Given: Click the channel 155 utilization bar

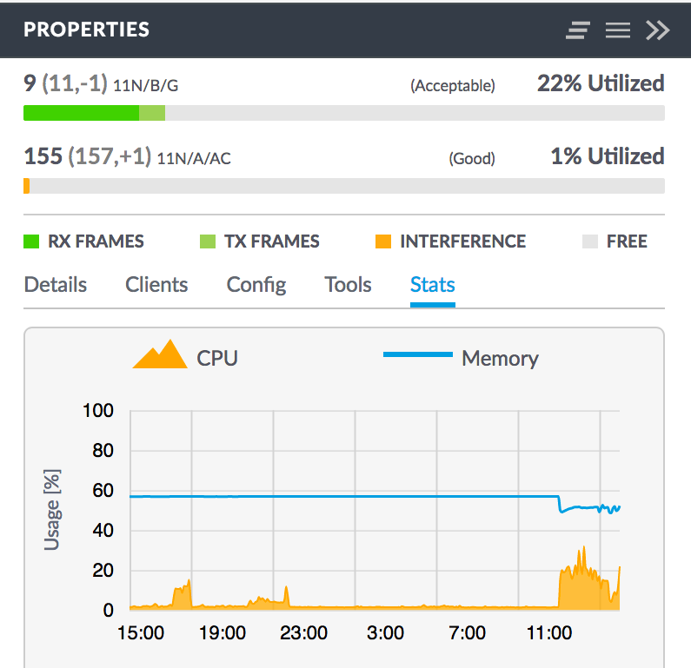Looking at the screenshot, I should (x=343, y=186).
